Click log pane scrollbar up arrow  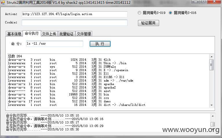(212, 116)
